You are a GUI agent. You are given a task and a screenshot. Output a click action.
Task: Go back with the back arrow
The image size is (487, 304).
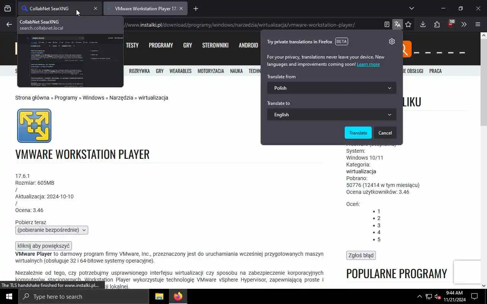9,24
